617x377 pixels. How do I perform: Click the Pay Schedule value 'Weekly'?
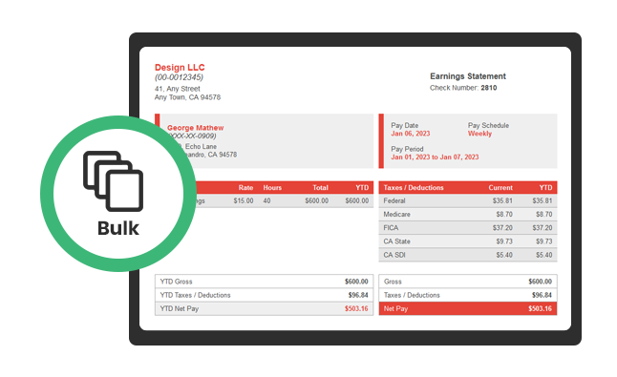479,134
